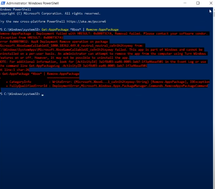The width and height of the screenshot is (215, 189).
Task: Click the PowerShell icon in title bar
Action: pos(3,3)
